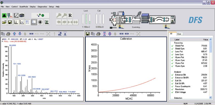Click the green sigma sum icon
This screenshot has width=215, height=105.
pos(47,22)
